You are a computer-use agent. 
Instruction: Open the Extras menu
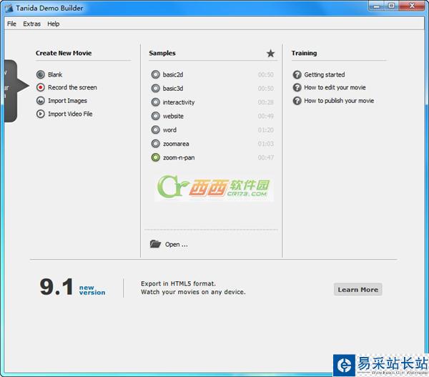tap(31, 24)
